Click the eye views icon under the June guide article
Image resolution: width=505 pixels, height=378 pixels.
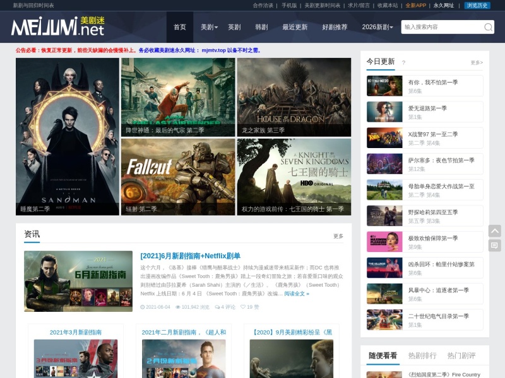(x=178, y=307)
